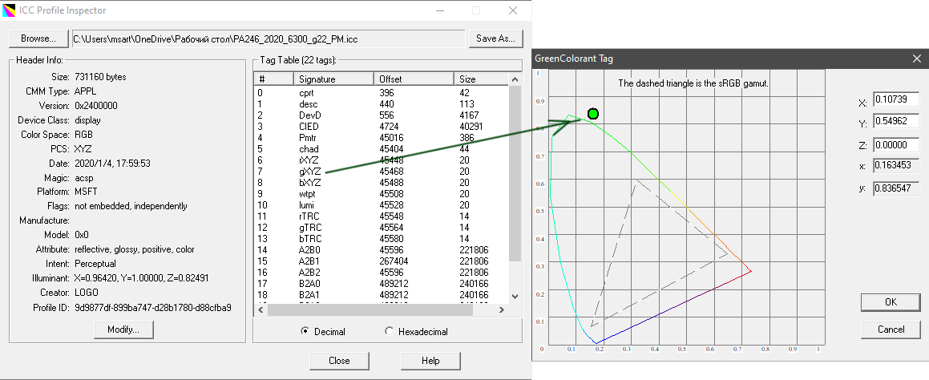Image resolution: width=929 pixels, height=380 pixels.
Task: Click right arrow of tag table horizontal scrollbar
Action: point(501,309)
